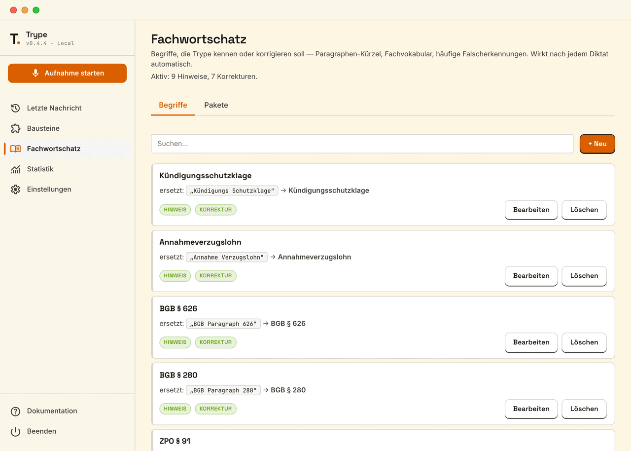Click the power icon beside Beenden

tap(15, 431)
